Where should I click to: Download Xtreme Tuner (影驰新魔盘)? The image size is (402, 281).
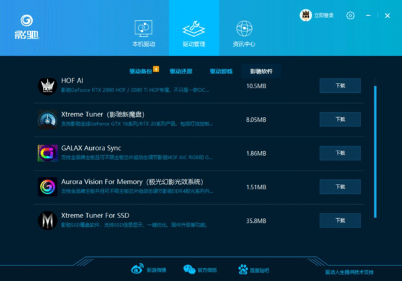point(340,120)
